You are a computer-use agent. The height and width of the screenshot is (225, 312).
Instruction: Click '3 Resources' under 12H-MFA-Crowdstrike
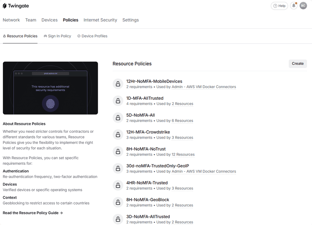pyautogui.click(x=182, y=138)
